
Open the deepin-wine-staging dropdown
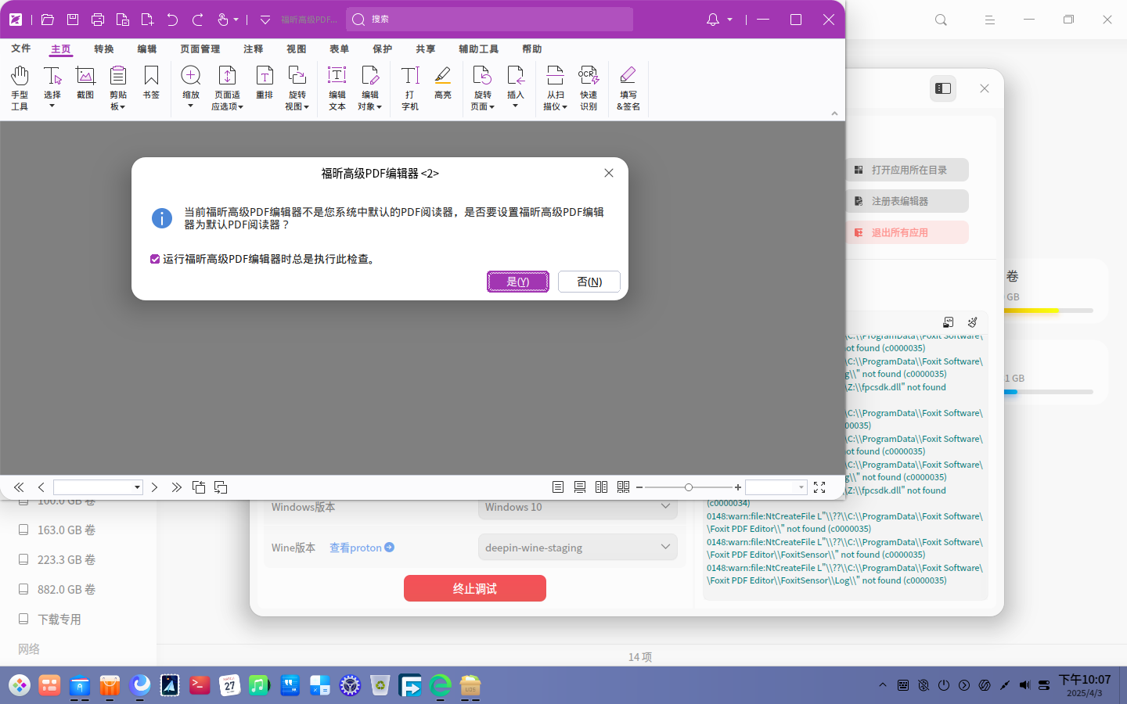[578, 548]
